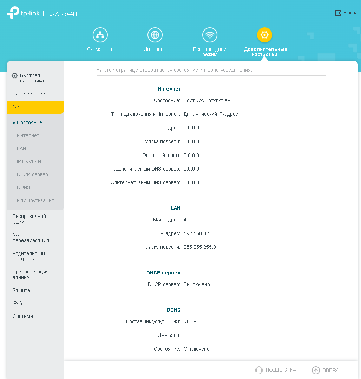
Task: Select the Интернет submenu under Сеть
Action: [28, 135]
